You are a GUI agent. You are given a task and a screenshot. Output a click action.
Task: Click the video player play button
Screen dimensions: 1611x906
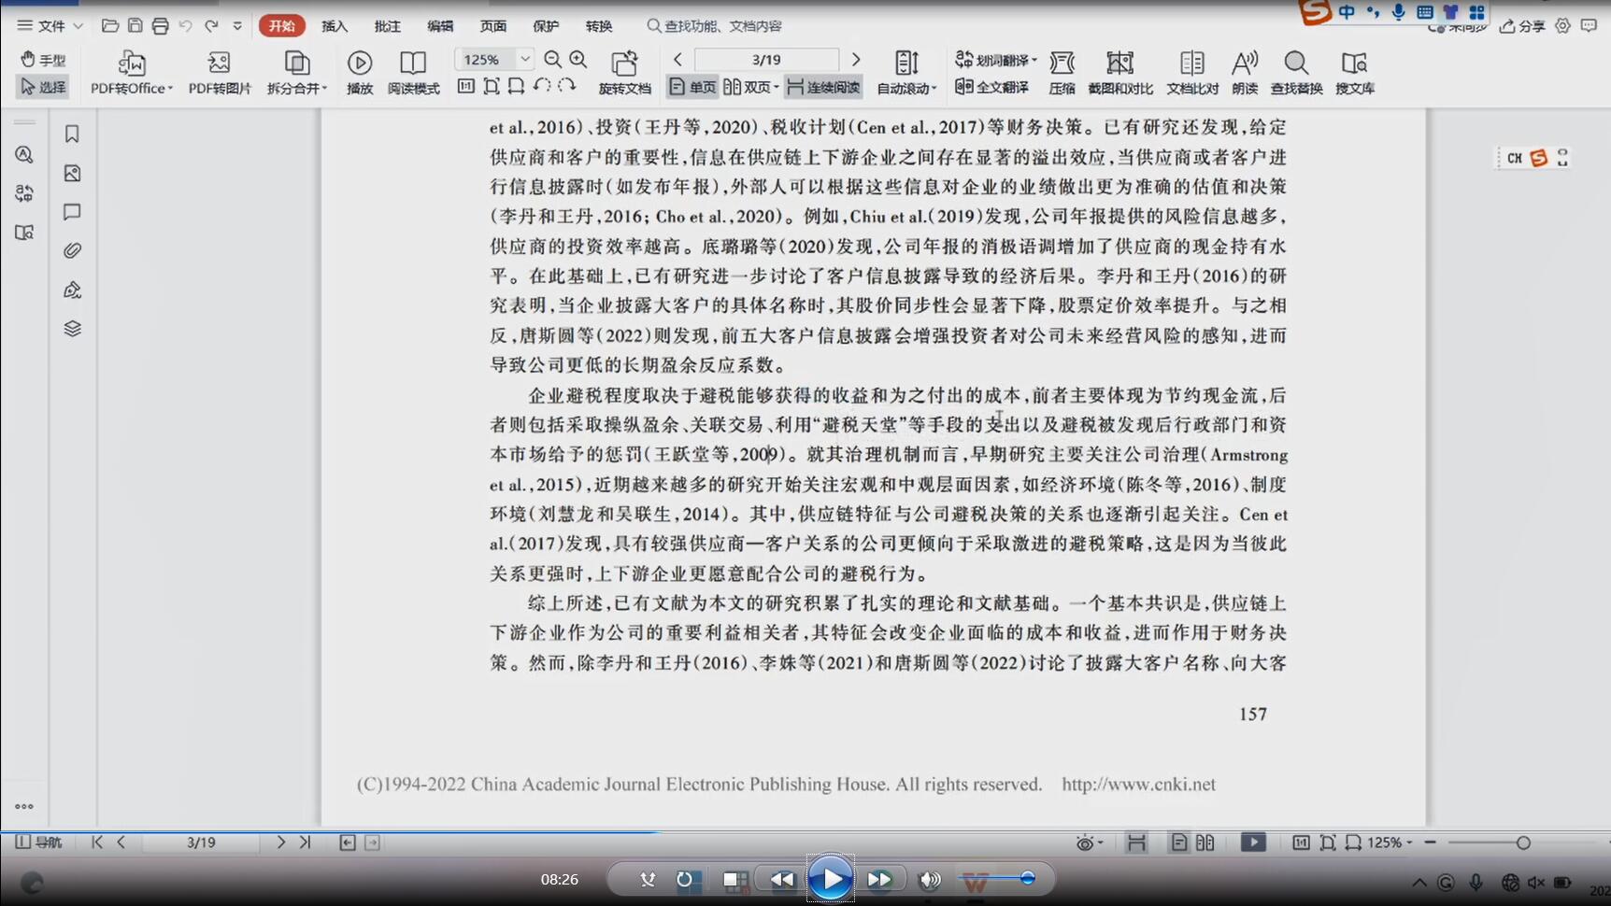point(830,879)
